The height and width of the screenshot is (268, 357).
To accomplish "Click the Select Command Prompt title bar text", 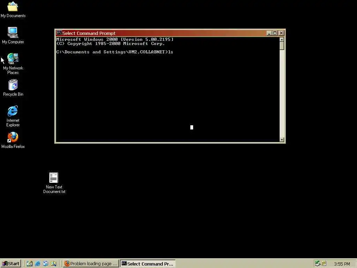I will coord(89,33).
